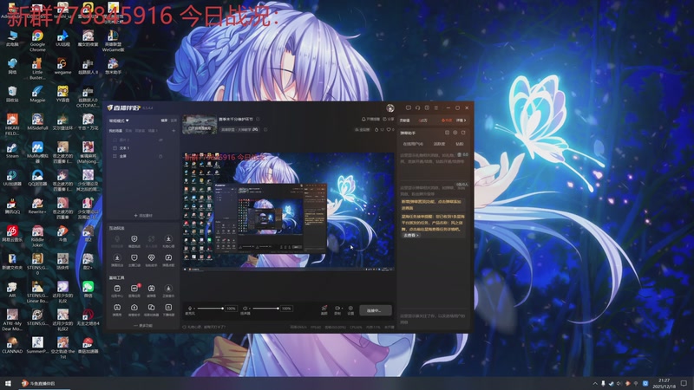Screen dimensions: 694x390
Task: Add a new scene with the plus icon
Action: coord(173,131)
